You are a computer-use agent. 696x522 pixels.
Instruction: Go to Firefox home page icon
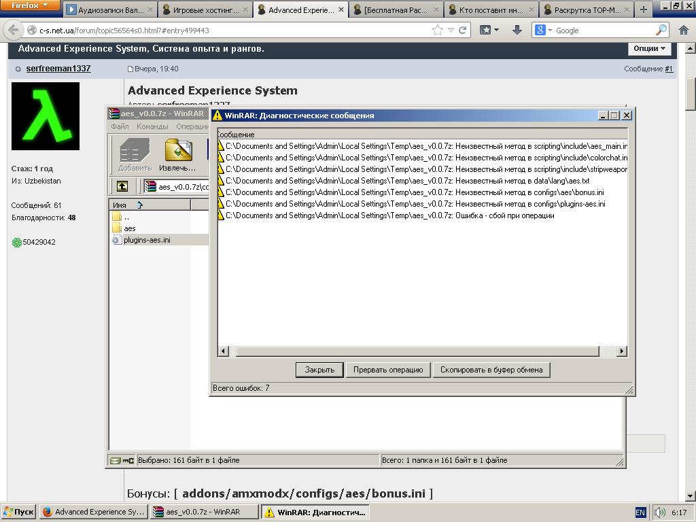coord(684,30)
